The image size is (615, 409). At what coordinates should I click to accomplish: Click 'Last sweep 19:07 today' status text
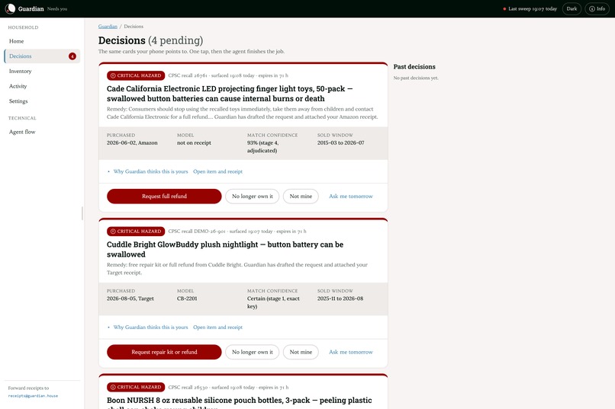click(x=533, y=8)
